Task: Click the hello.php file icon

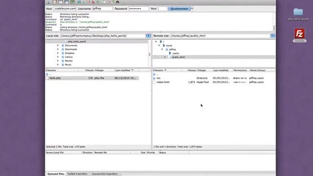Action: (x=47, y=78)
